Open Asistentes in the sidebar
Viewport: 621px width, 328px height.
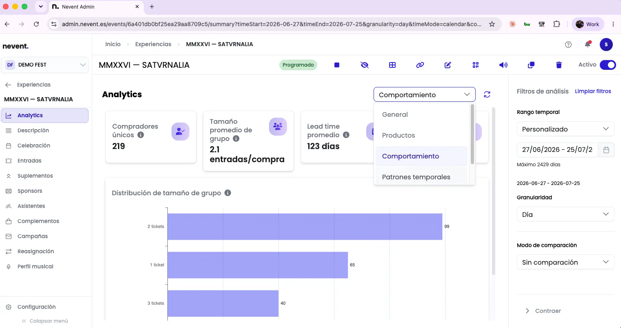point(45,206)
